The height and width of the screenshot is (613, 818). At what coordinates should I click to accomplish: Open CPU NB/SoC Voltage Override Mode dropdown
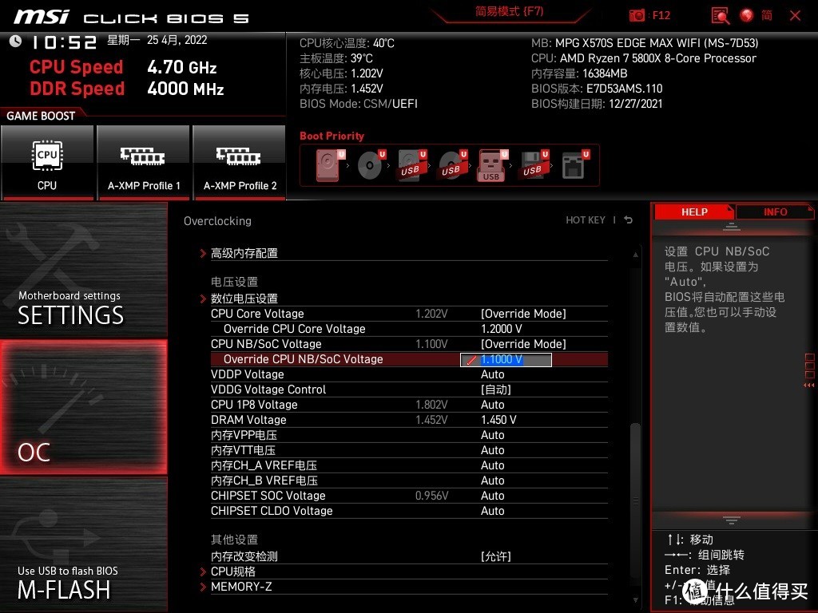tap(523, 344)
